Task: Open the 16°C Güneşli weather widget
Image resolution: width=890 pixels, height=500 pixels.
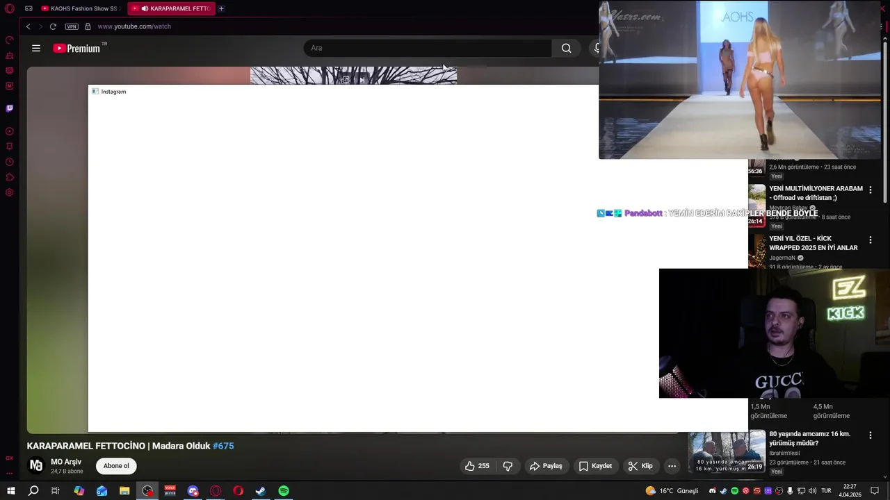Action: click(672, 491)
